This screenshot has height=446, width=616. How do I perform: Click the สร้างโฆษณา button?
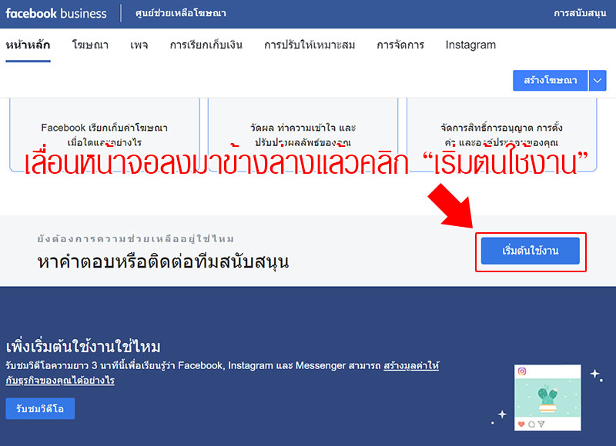pyautogui.click(x=551, y=81)
